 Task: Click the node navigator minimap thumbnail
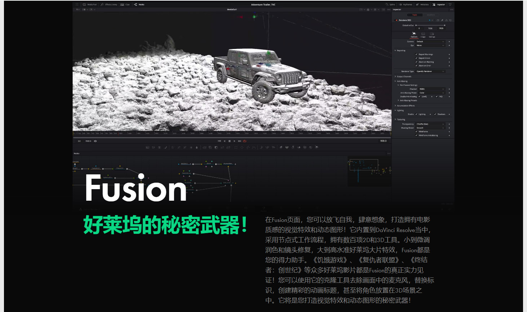click(x=369, y=171)
